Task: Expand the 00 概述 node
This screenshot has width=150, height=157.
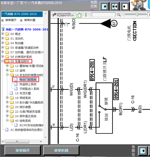Action: 3,34
